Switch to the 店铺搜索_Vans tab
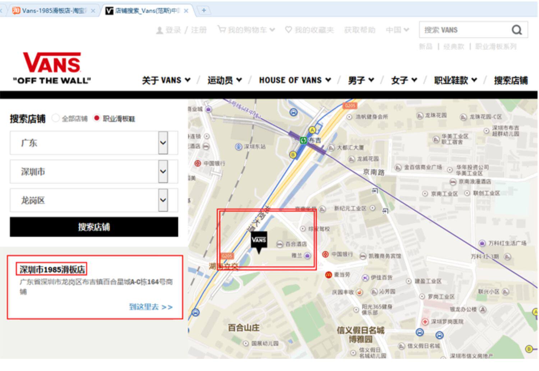This screenshot has width=539, height=371. point(147,11)
